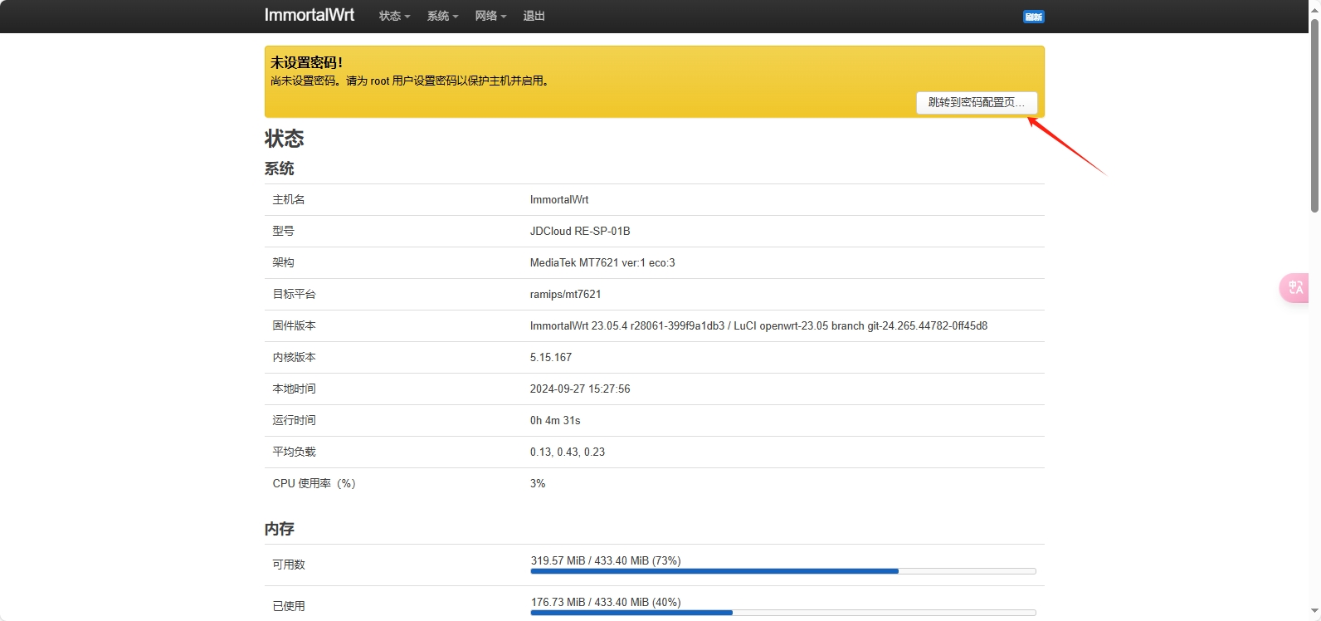1321x621 pixels.
Task: Click the 内存 section heading
Action: [x=280, y=529]
